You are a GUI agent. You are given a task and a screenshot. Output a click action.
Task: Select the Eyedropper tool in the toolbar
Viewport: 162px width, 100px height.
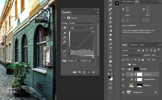110,5
